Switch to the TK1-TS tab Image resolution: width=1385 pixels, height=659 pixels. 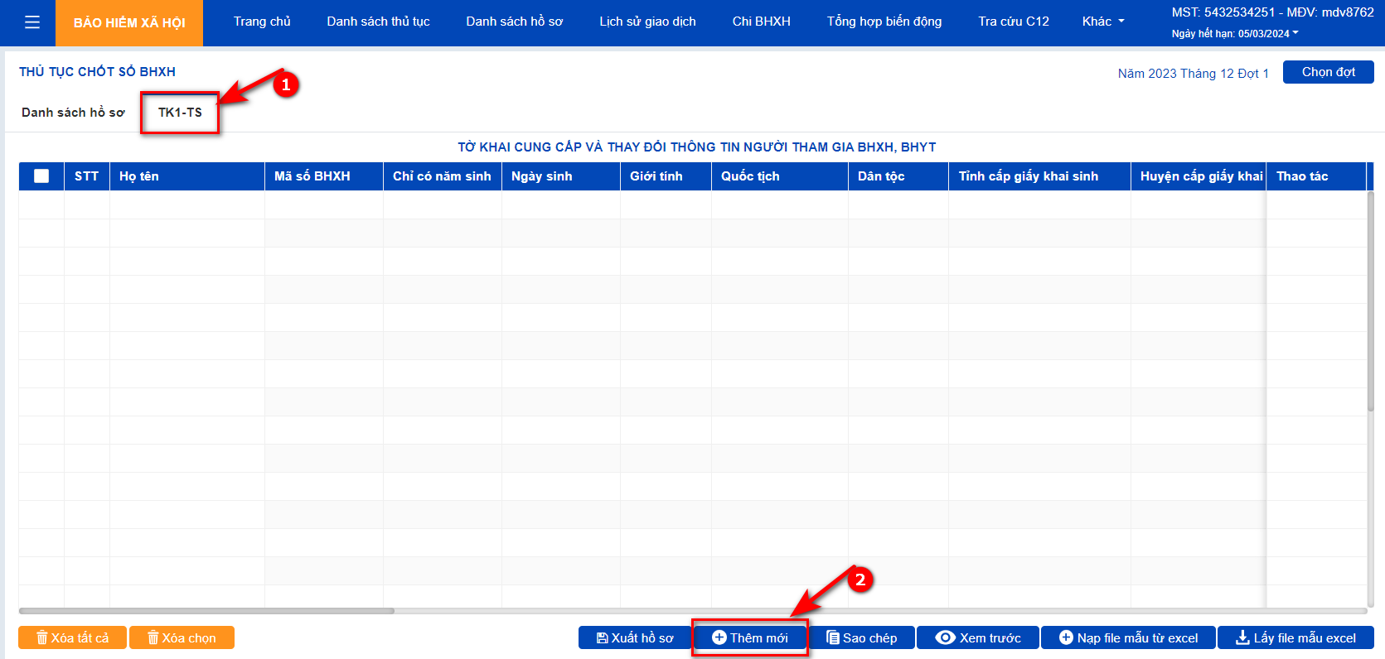click(180, 113)
